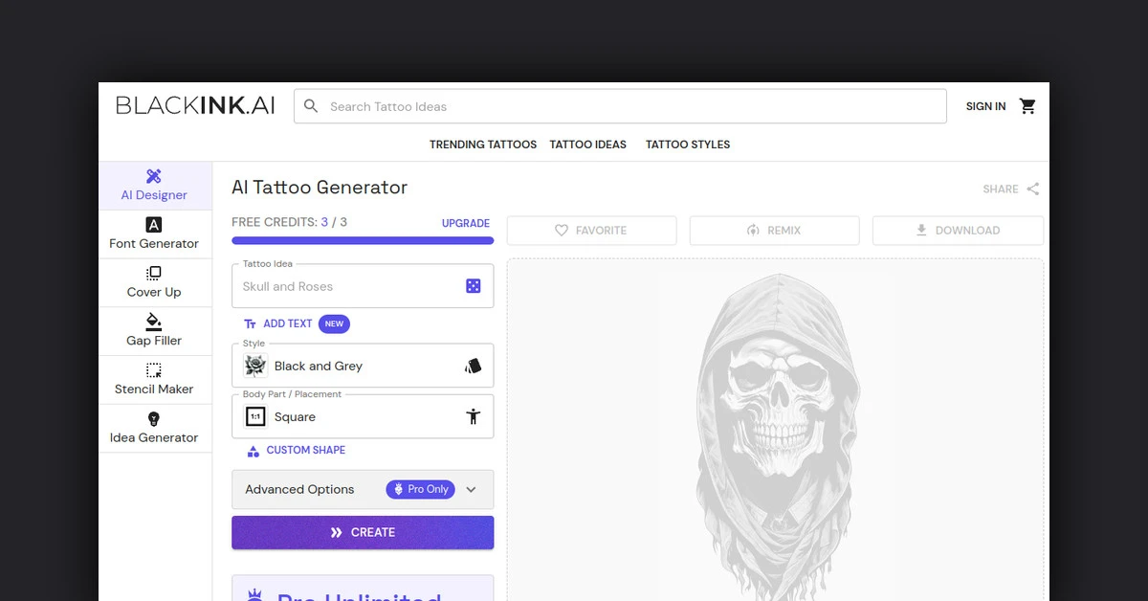Screen dimensions: 1148x601
Task: Open the Trending Tattoos menu
Action: 483,145
